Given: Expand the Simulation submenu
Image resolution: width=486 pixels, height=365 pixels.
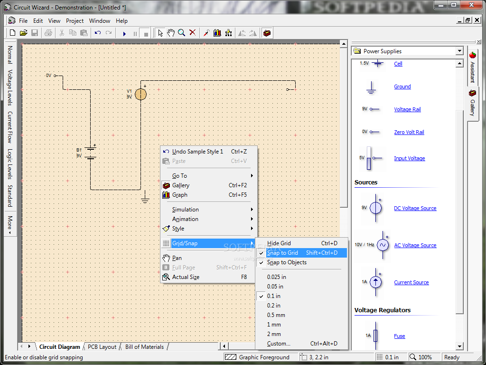Looking at the screenshot, I should 209,210.
